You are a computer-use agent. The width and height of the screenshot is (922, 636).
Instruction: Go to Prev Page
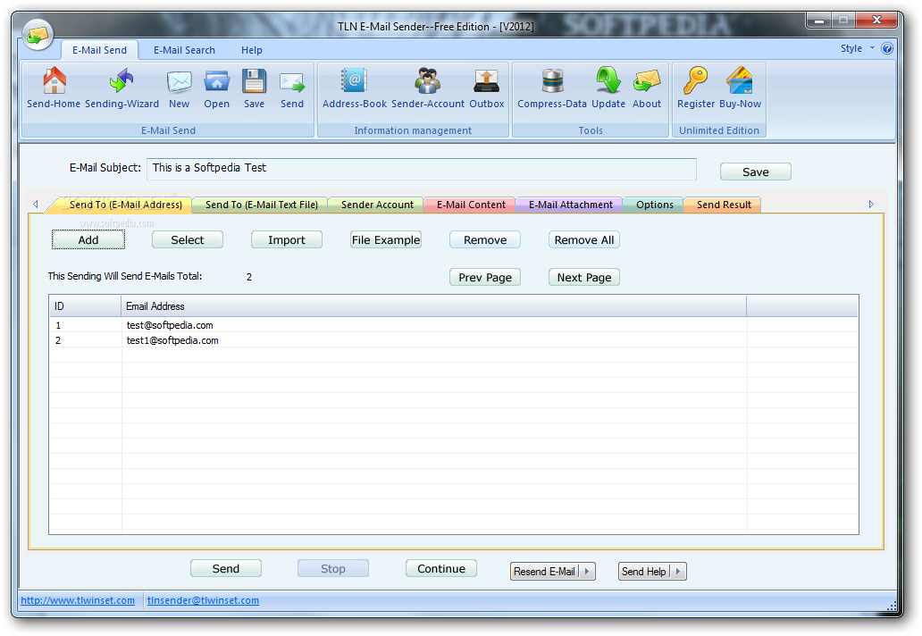coord(485,278)
